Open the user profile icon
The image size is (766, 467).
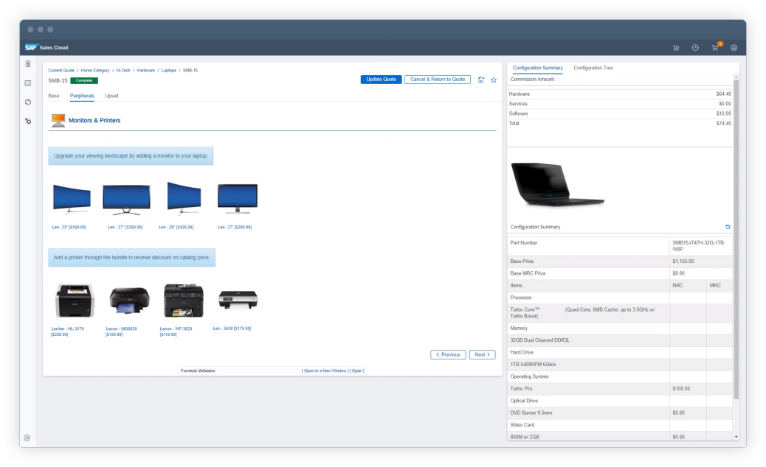734,48
